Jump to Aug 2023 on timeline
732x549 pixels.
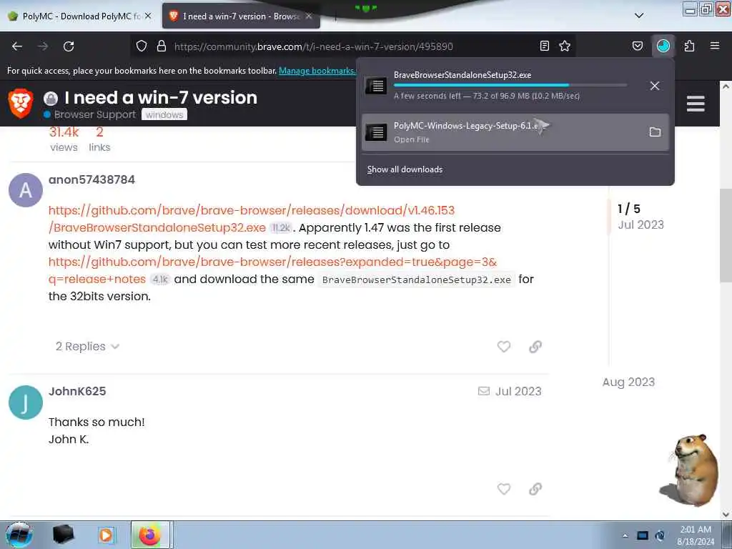(x=628, y=382)
